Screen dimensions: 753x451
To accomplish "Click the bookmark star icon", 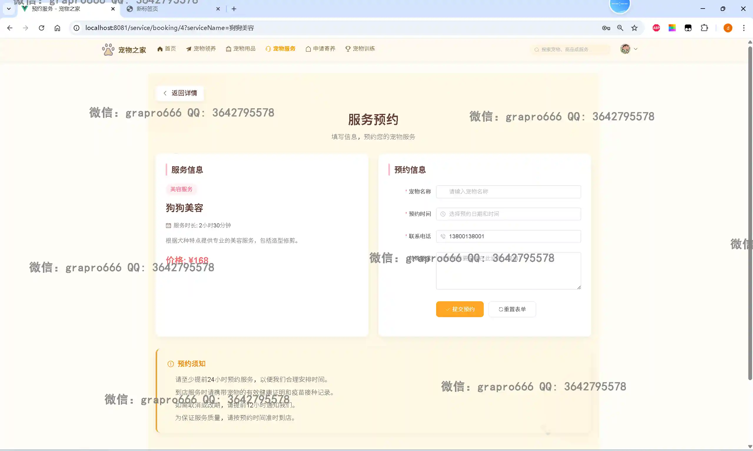I will pos(634,28).
